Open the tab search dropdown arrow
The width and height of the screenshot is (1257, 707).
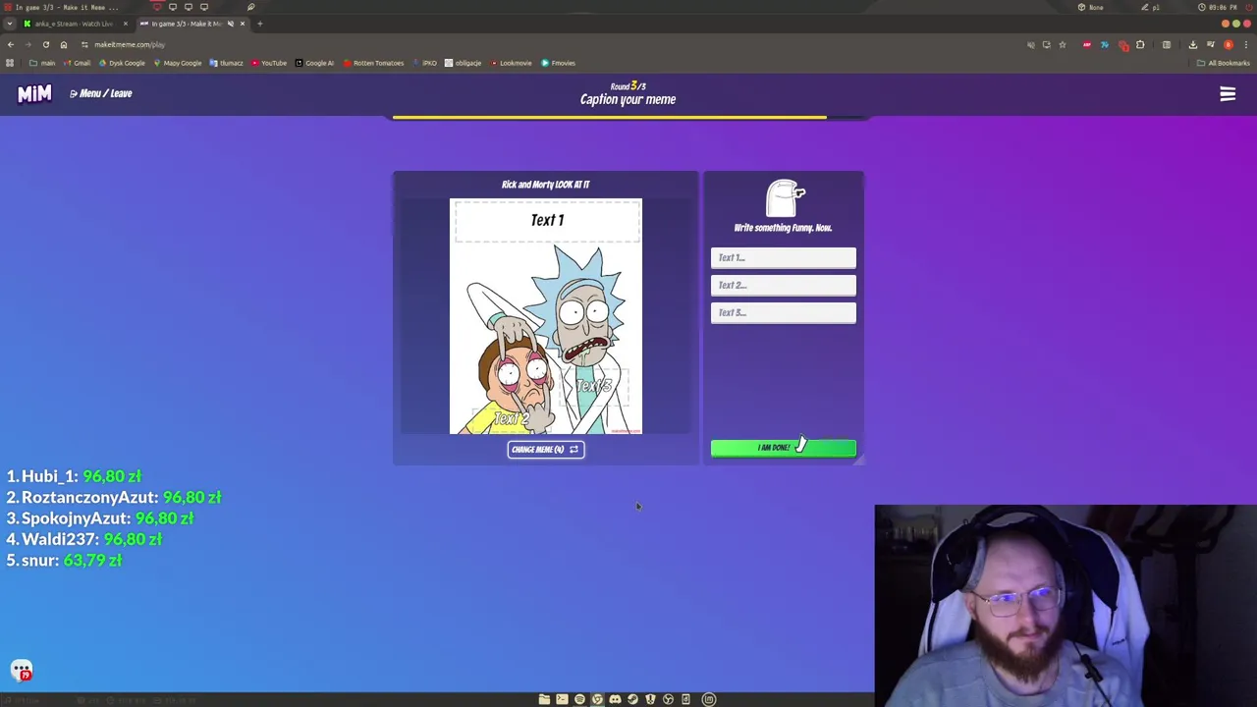10,24
